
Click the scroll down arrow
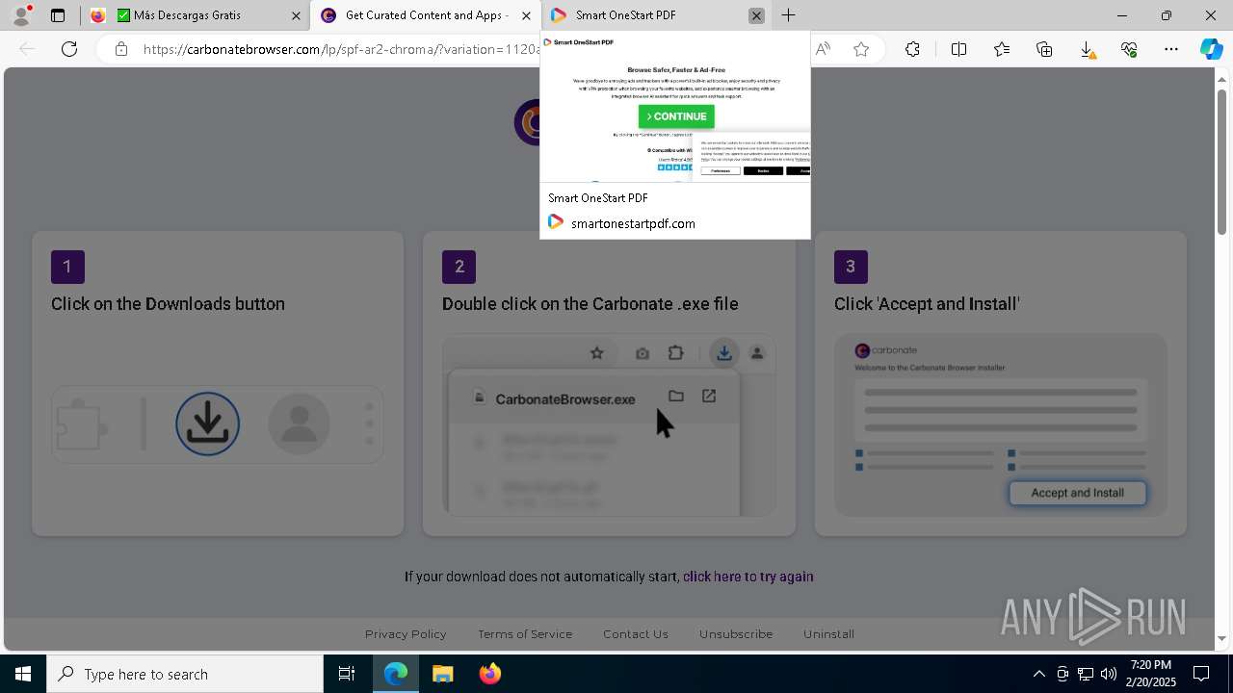pos(1221,638)
